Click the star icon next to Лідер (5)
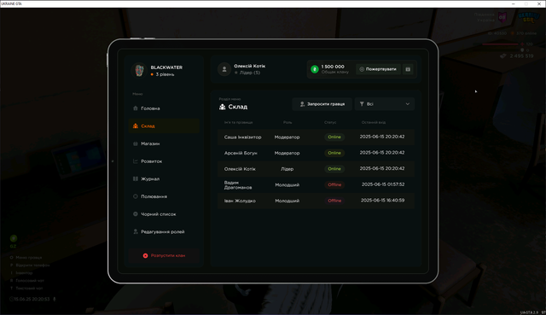The height and width of the screenshot is (315, 546). (236, 73)
